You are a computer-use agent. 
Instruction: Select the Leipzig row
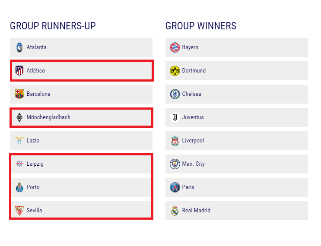pyautogui.click(x=81, y=164)
